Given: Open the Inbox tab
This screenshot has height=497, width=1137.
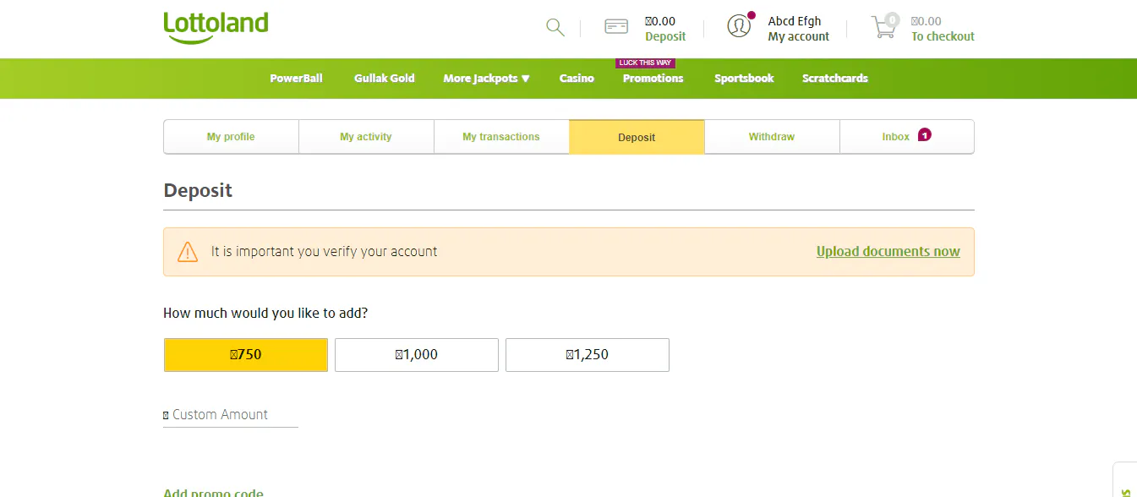Looking at the screenshot, I should pyautogui.click(x=907, y=137).
